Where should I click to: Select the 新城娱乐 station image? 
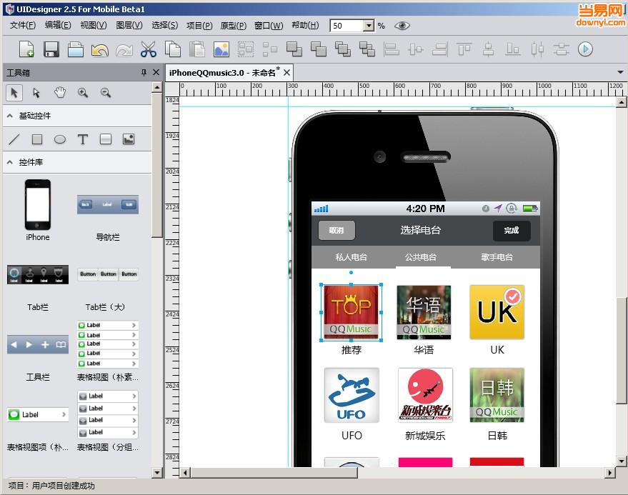(425, 395)
